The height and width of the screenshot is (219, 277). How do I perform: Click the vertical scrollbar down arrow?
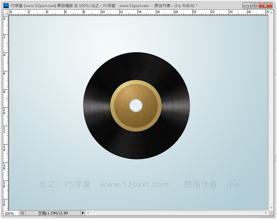tap(271, 208)
